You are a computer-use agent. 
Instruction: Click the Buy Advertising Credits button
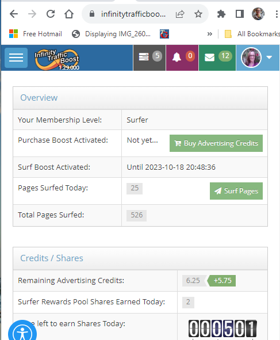click(x=216, y=143)
